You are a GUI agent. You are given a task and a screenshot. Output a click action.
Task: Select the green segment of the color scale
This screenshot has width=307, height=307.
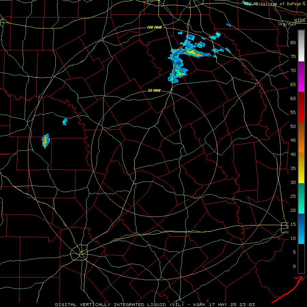coord(302,198)
